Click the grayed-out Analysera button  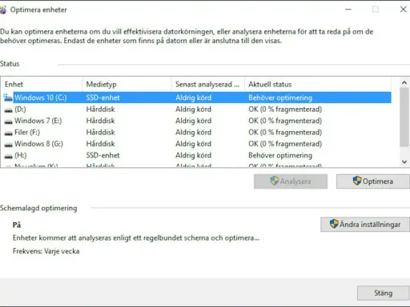coord(291,181)
